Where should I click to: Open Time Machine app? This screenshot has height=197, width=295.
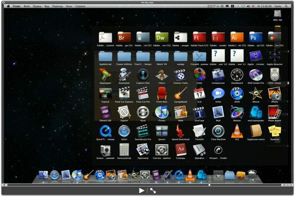point(218,131)
